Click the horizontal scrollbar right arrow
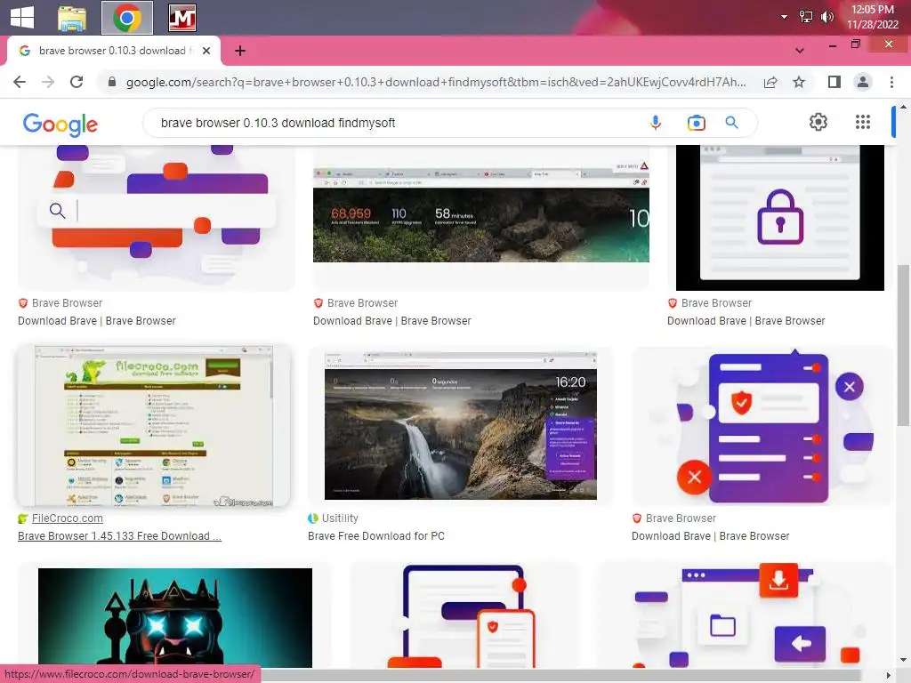Image resolution: width=911 pixels, height=683 pixels. (x=889, y=675)
